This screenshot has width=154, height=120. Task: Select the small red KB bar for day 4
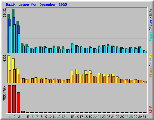click(23, 112)
